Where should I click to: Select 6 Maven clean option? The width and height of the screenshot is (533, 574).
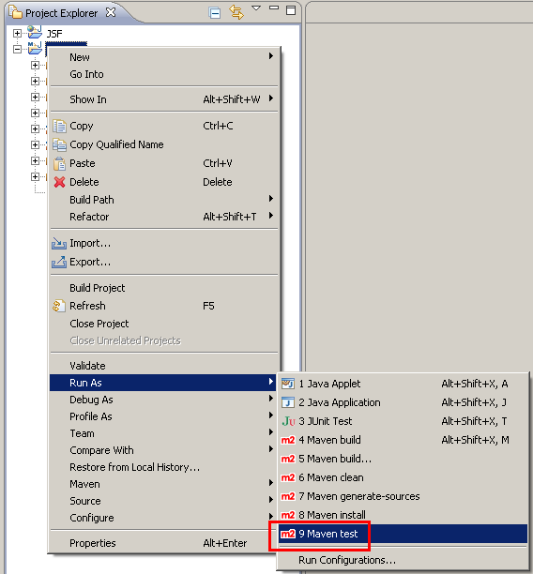[x=403, y=477]
